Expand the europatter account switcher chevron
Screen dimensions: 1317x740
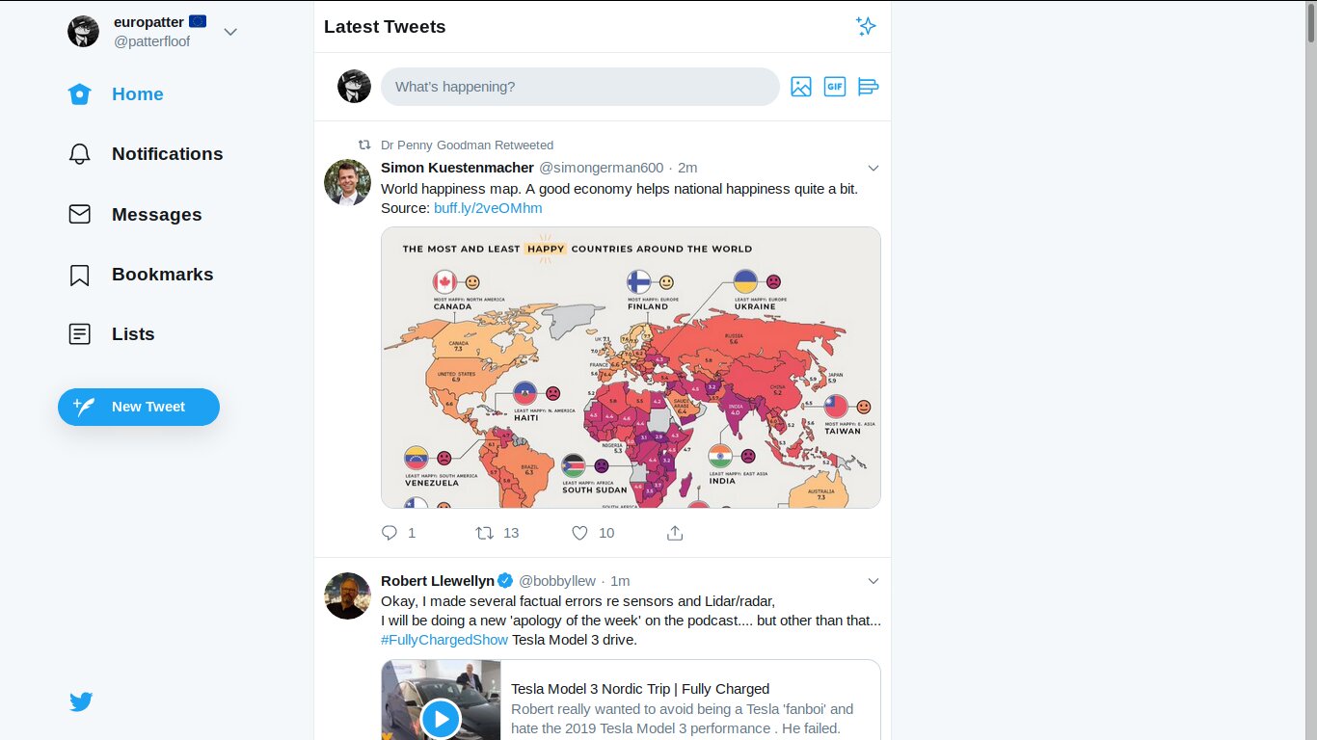tap(230, 31)
